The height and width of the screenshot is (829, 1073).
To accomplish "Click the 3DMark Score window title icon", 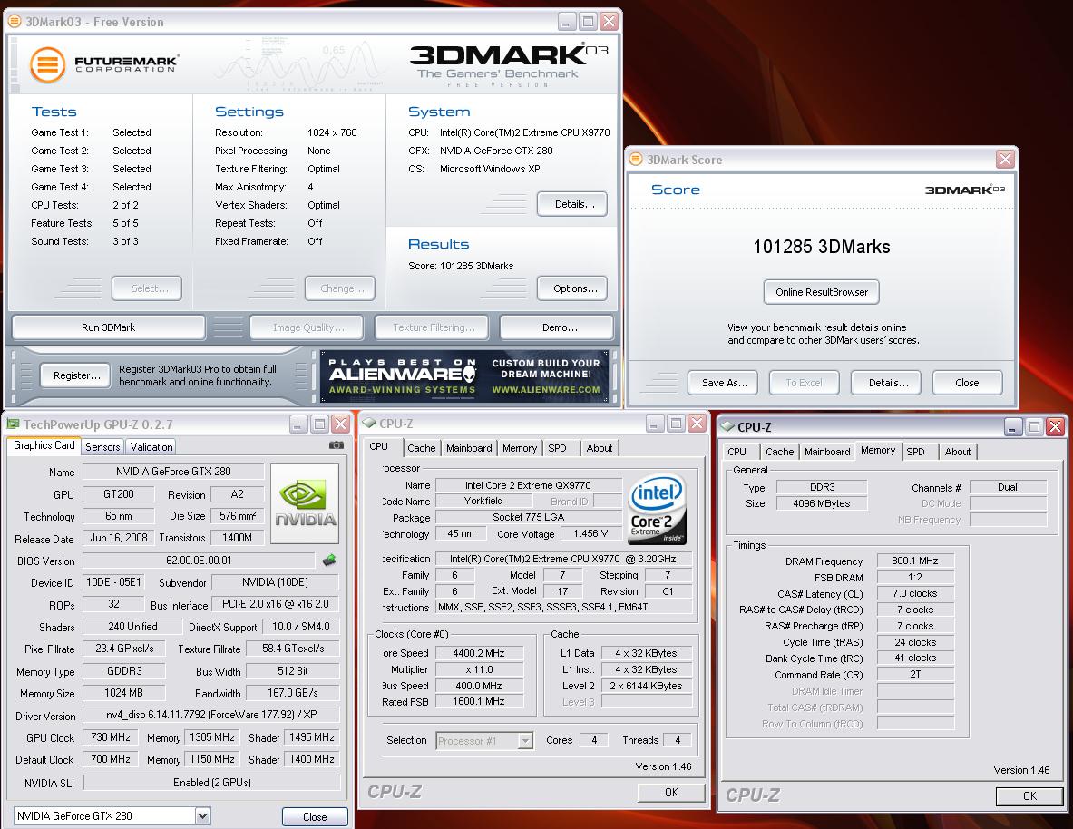I will click(636, 159).
